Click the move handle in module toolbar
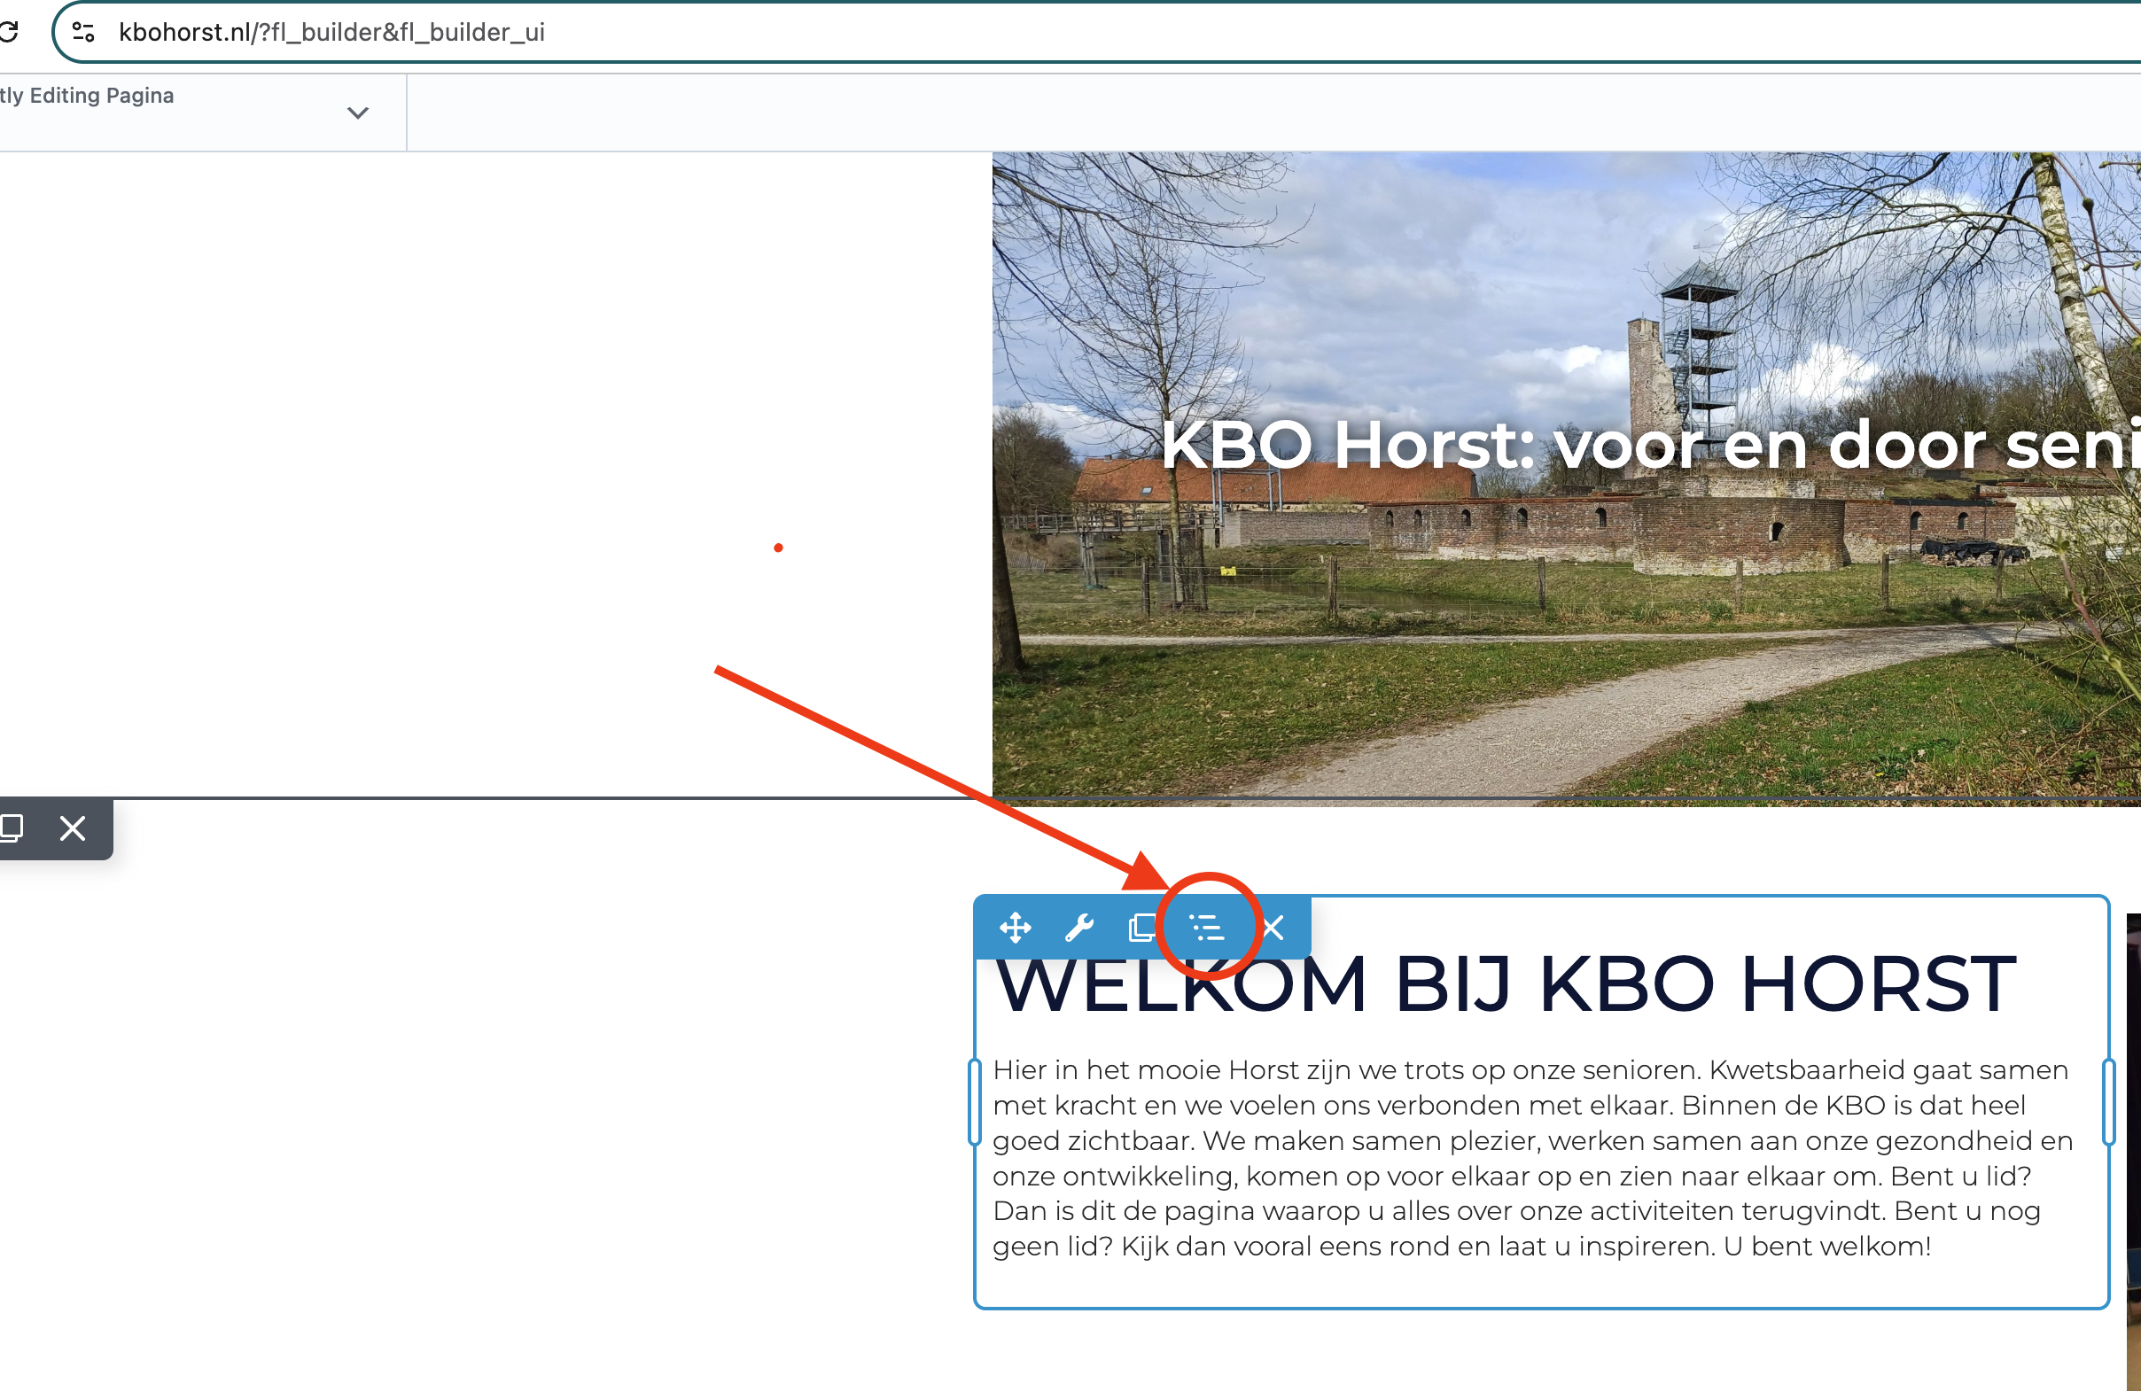 (x=1015, y=927)
